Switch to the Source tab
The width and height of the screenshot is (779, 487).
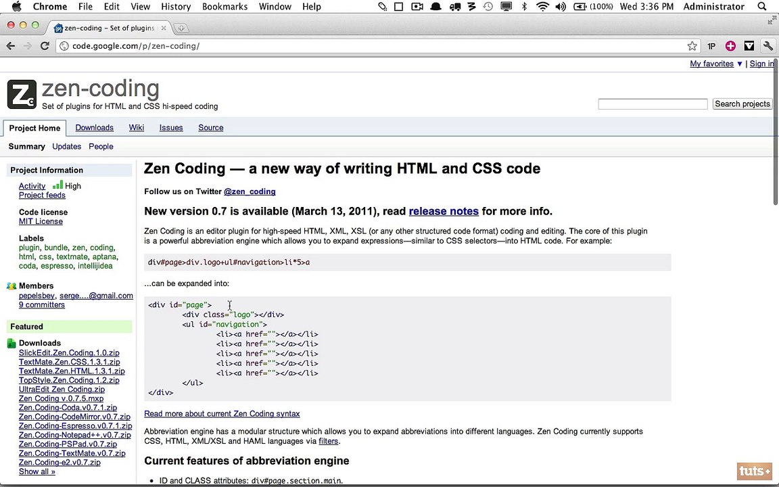click(x=211, y=128)
